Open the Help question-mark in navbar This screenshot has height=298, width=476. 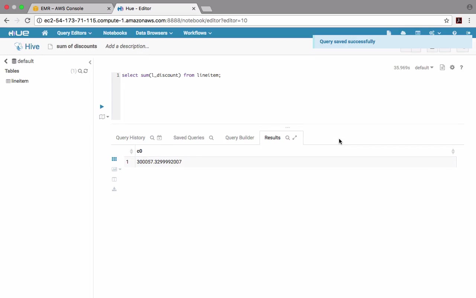point(454,33)
